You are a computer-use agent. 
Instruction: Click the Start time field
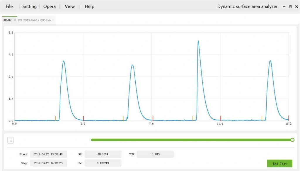pos(48,154)
